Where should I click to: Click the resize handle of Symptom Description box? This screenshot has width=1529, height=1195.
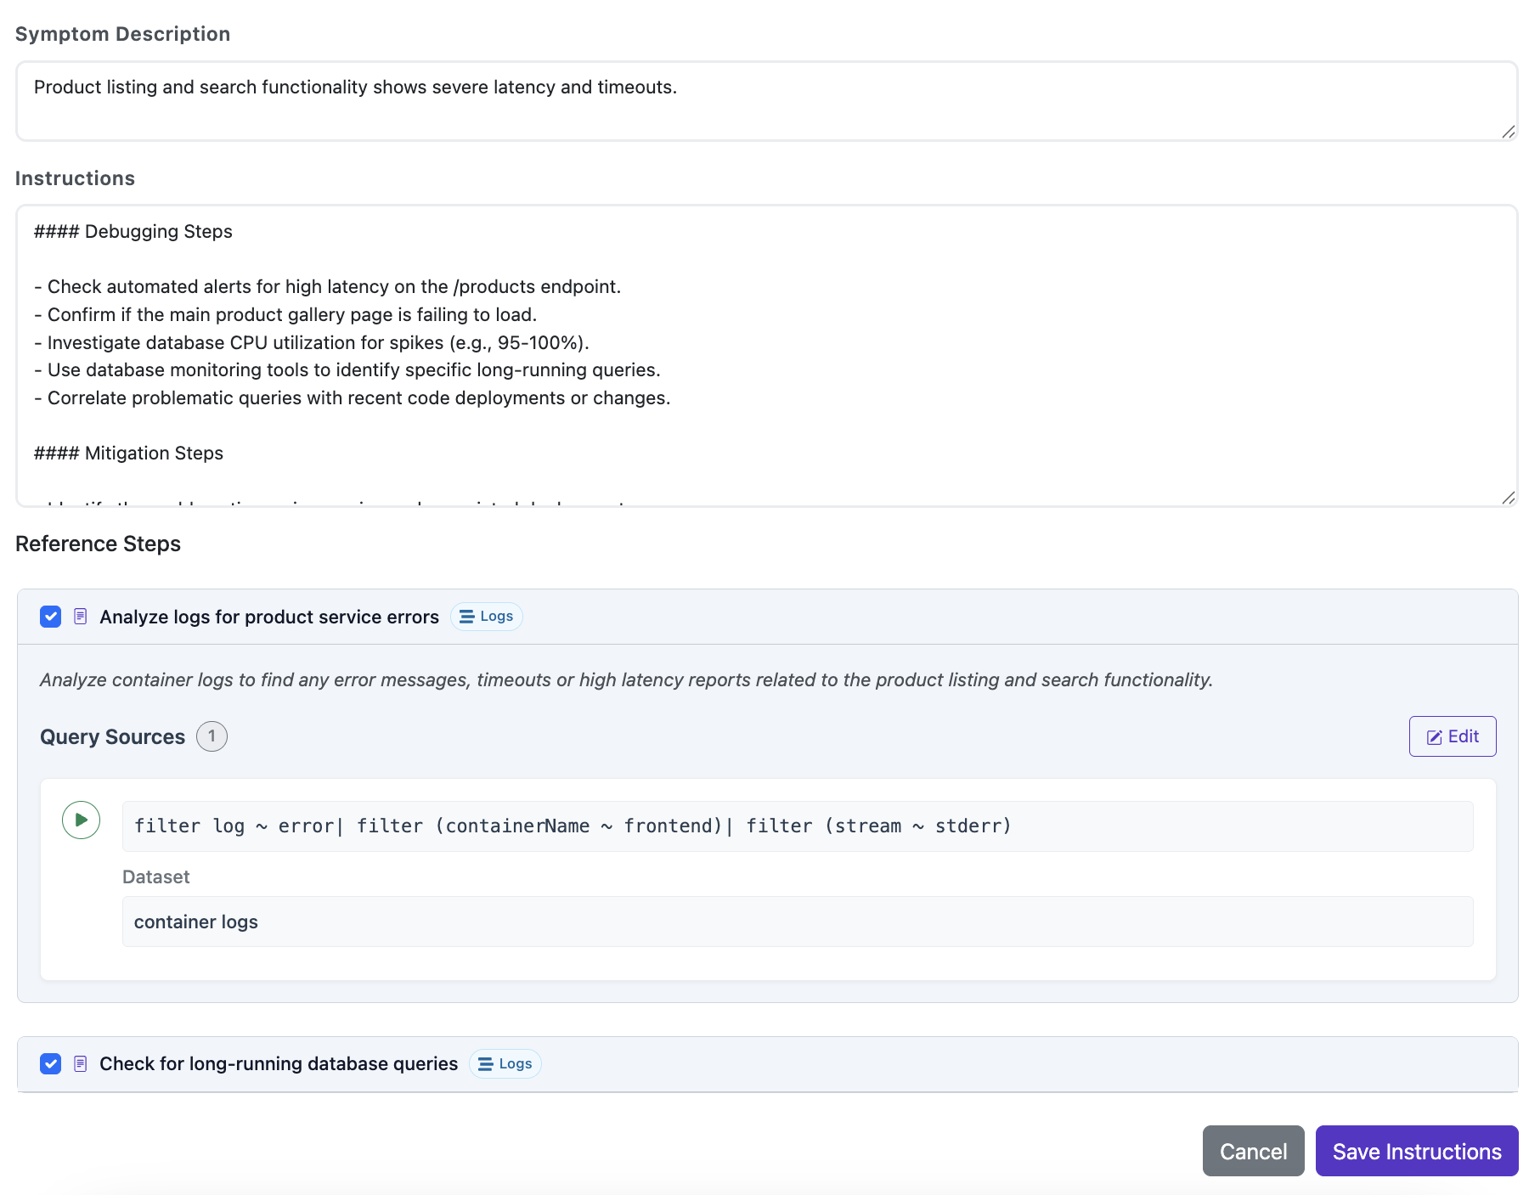(x=1508, y=131)
